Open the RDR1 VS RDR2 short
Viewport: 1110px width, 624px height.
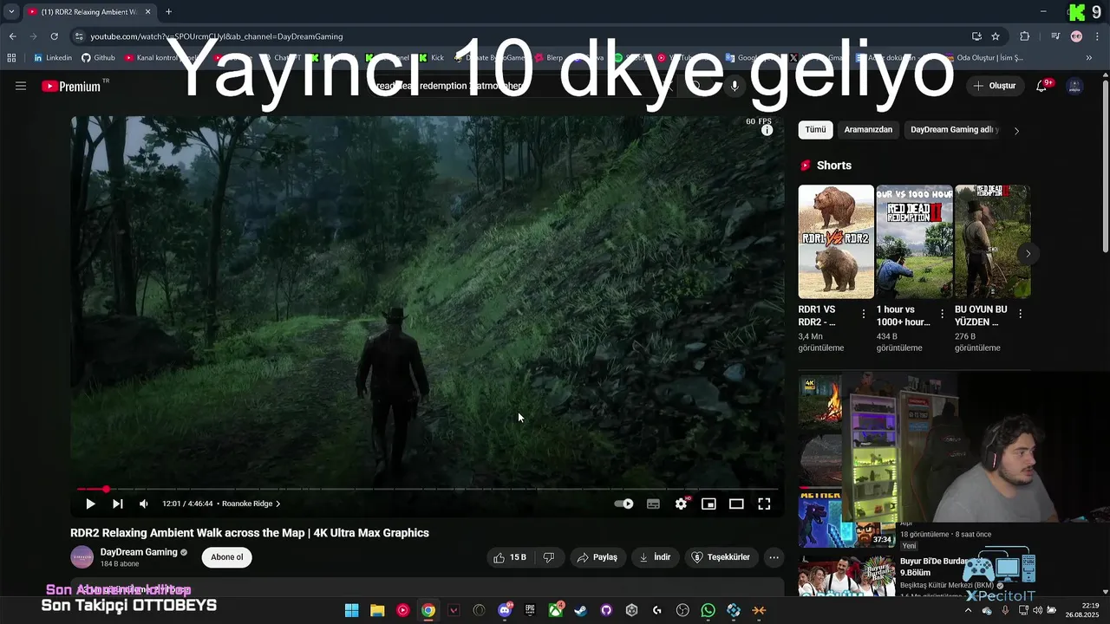click(836, 242)
